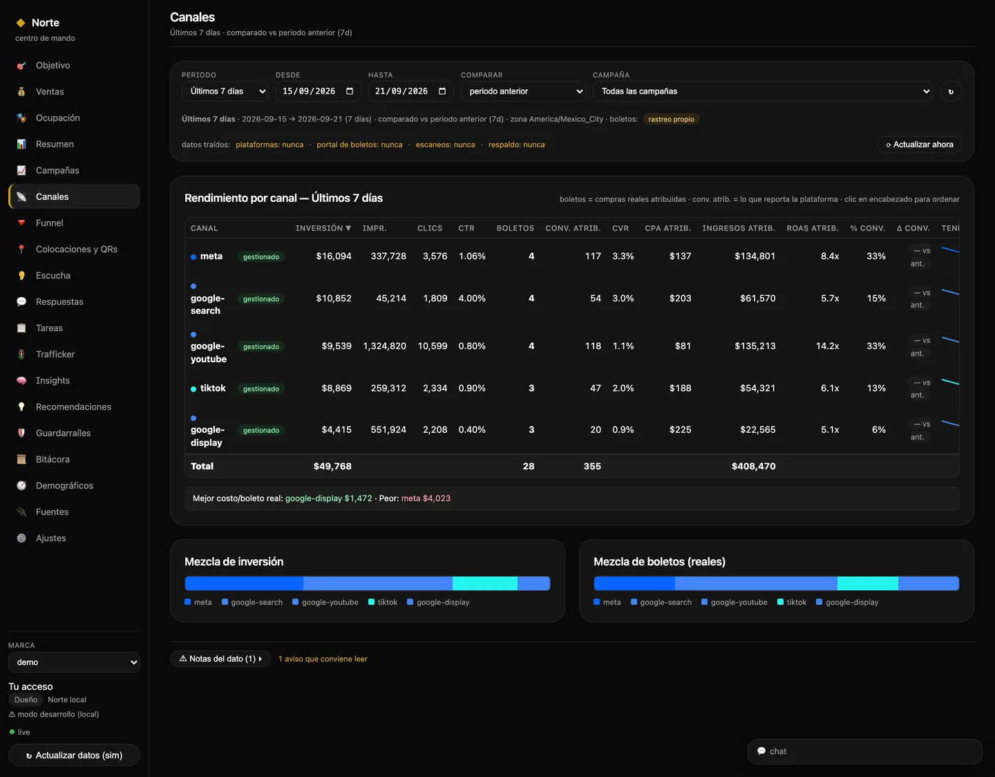995x777 pixels.
Task: Sort by CTR column header
Action: 466,228
